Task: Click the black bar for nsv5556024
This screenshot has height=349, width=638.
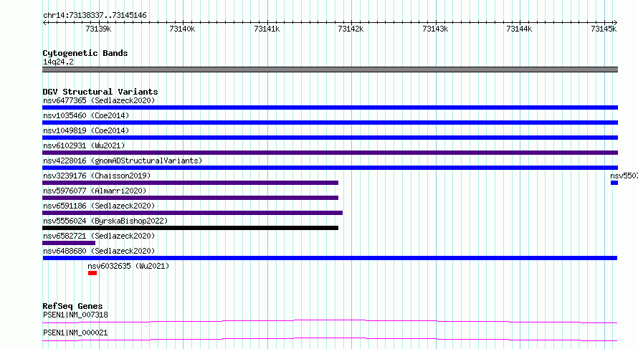Action: tap(191, 228)
